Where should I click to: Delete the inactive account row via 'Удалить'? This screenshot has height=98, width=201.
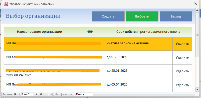[182, 44]
